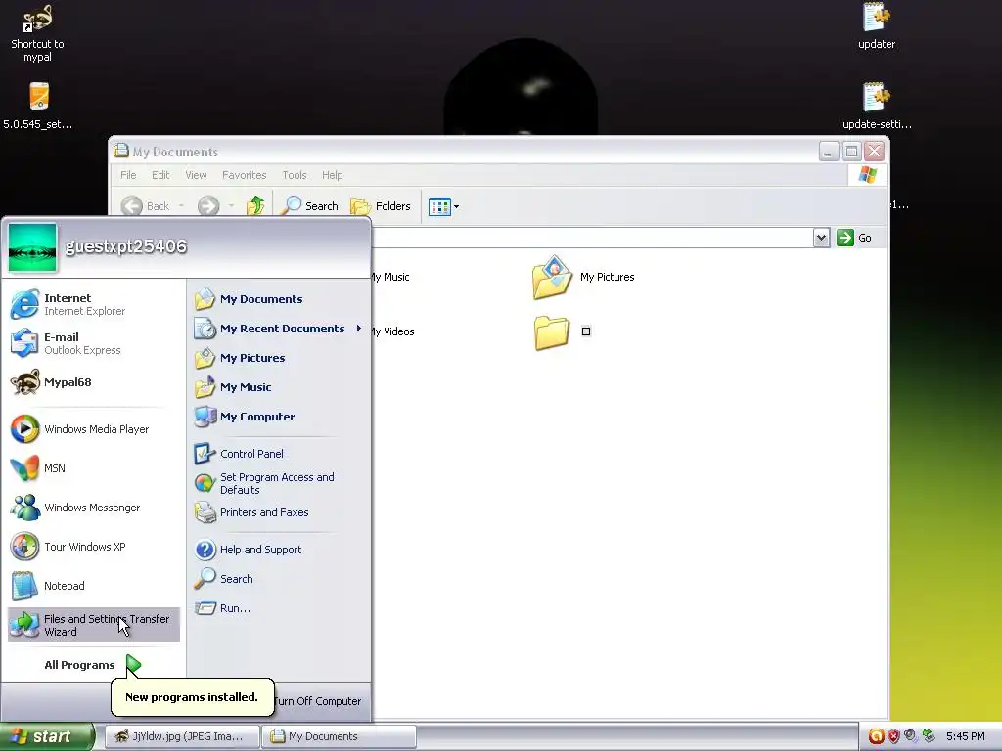This screenshot has height=751, width=1002.
Task: Click the Up folder toolbar icon
Action: pos(255,205)
